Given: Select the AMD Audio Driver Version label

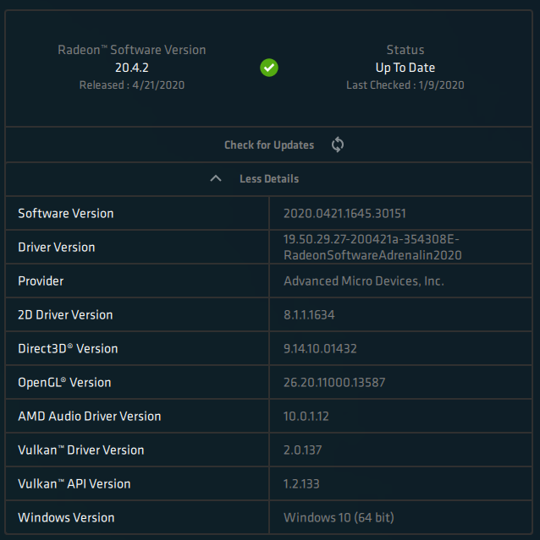Looking at the screenshot, I should click(90, 416).
